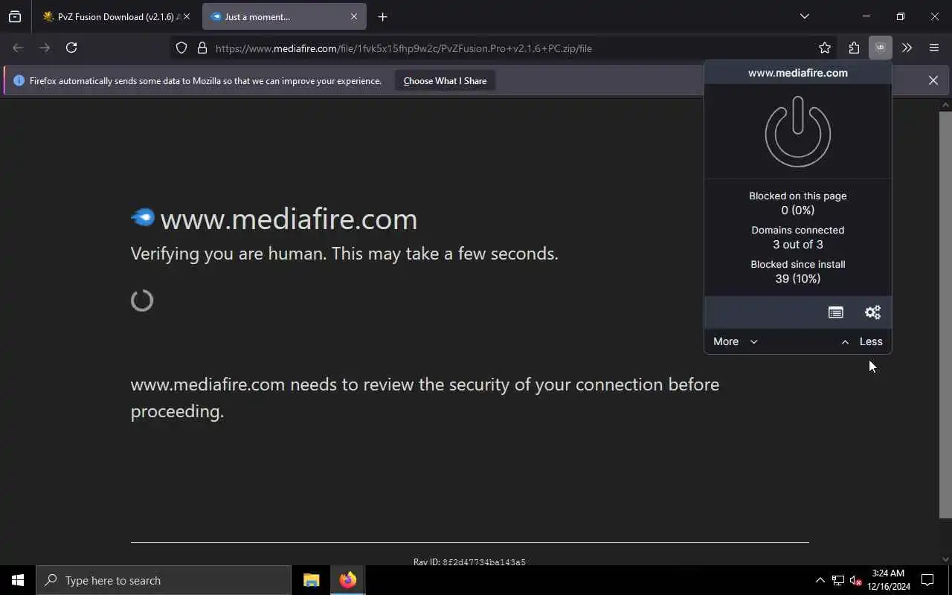Open the Action Center notifications icon
Image resolution: width=952 pixels, height=595 pixels.
[x=927, y=580]
